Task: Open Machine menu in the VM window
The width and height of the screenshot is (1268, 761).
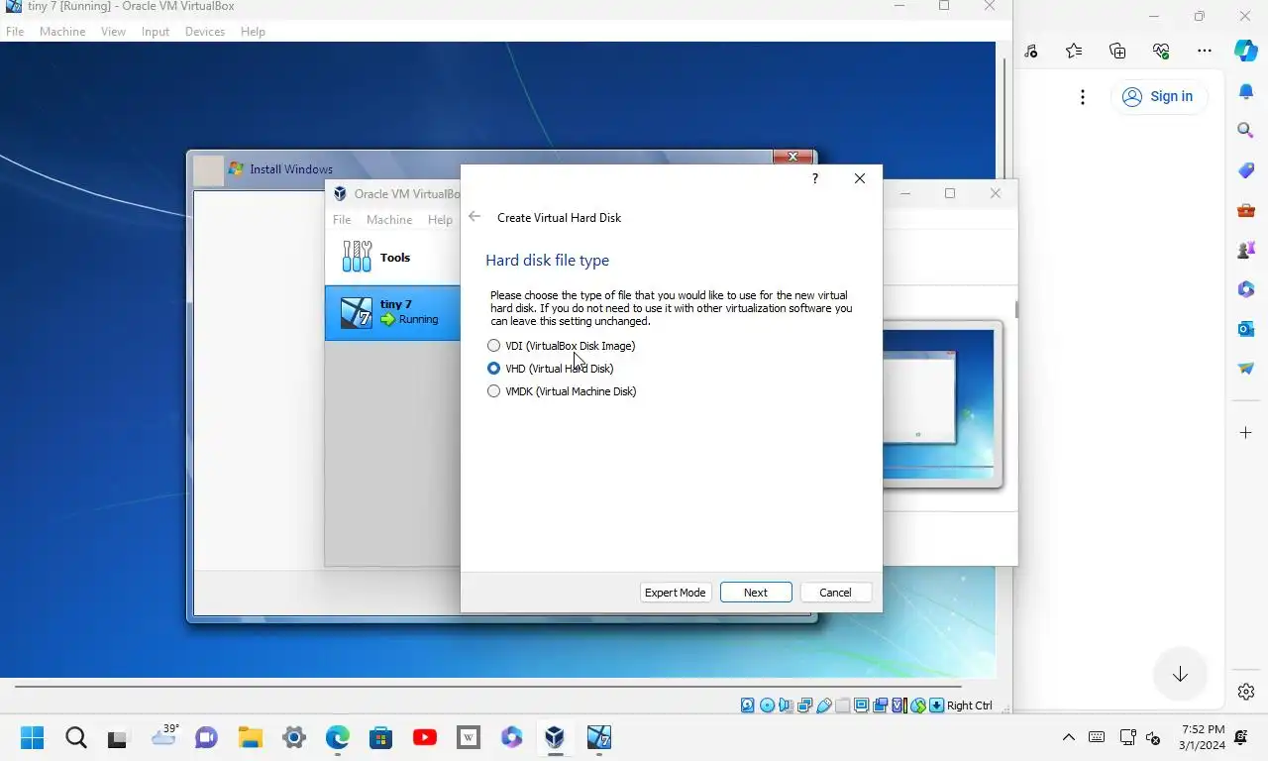Action: pos(62,32)
